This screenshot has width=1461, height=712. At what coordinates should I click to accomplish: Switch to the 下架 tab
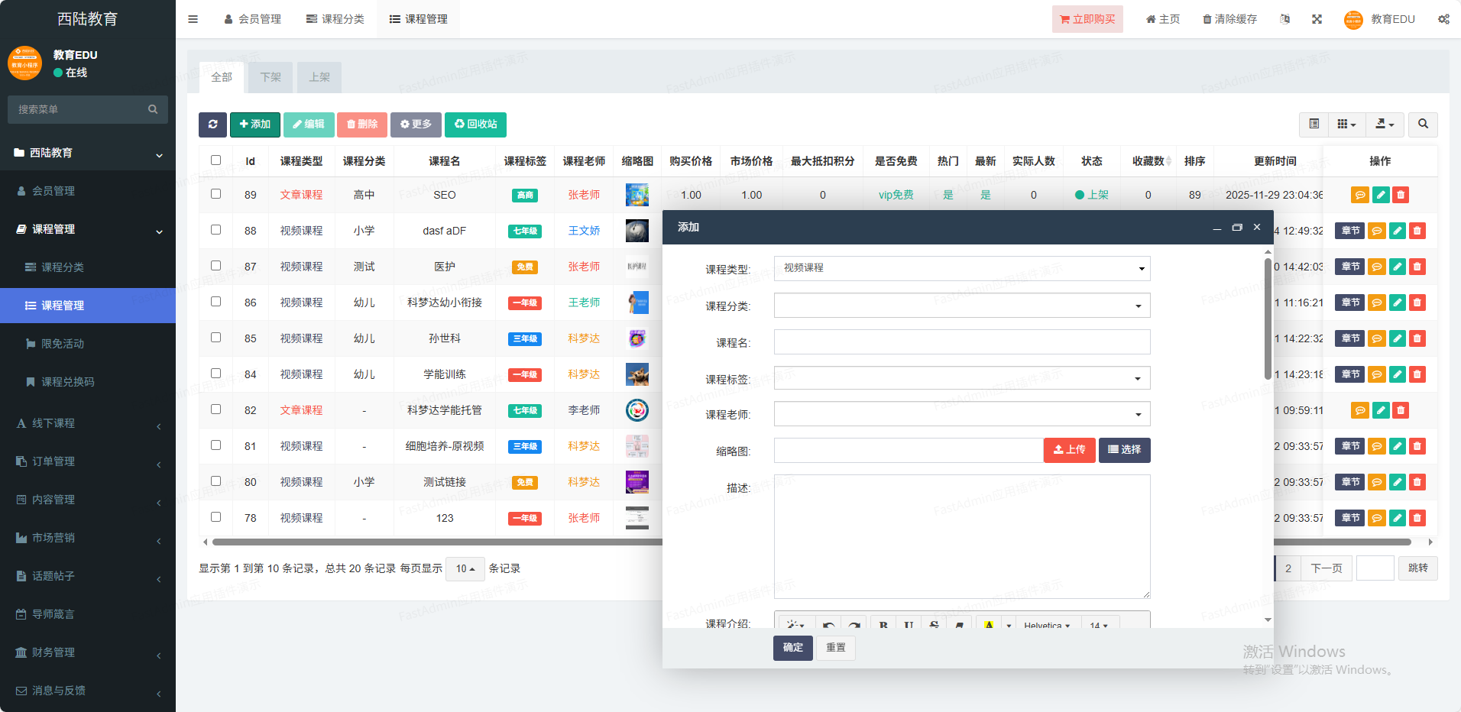[270, 77]
